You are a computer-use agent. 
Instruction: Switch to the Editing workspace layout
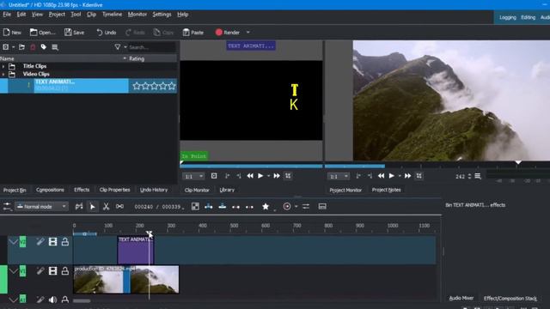(x=528, y=17)
